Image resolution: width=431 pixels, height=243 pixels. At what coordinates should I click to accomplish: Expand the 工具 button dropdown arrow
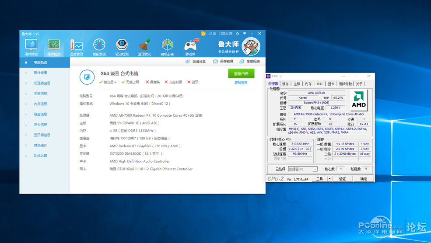(330, 179)
